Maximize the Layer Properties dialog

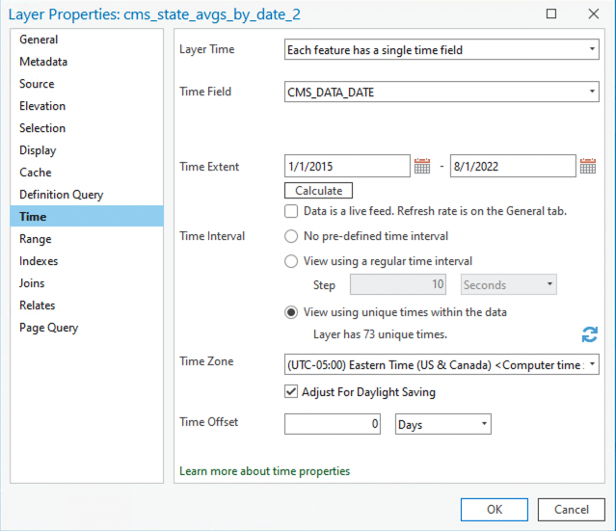tap(550, 14)
